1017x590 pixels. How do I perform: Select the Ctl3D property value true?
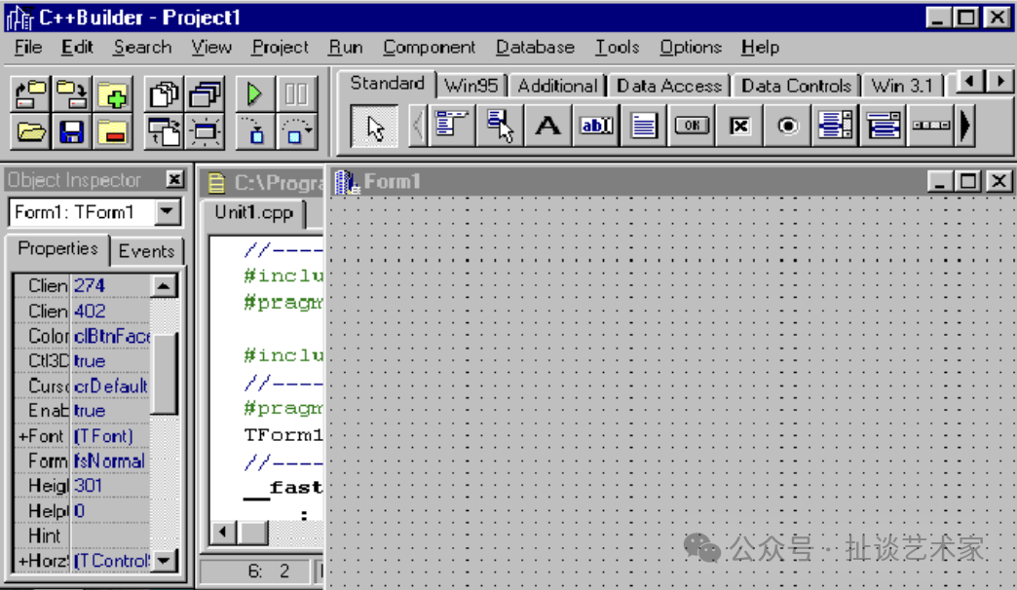click(111, 361)
